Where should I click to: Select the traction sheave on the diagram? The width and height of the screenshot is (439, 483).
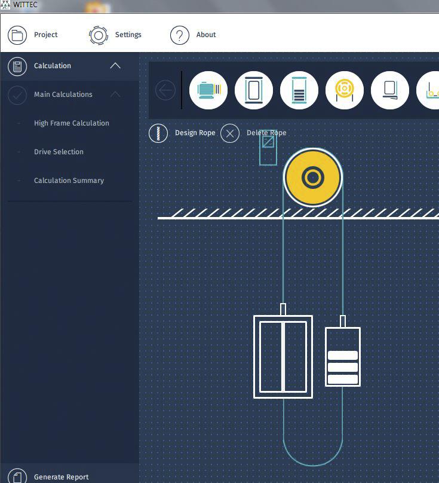[x=313, y=178]
